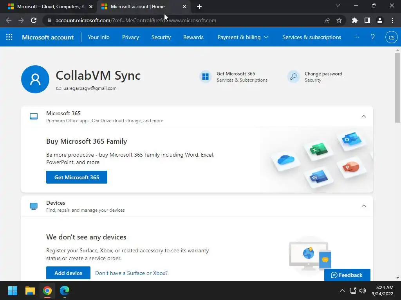Open Chrome extensions puzzle icon
The image size is (401, 300).
pos(355,20)
